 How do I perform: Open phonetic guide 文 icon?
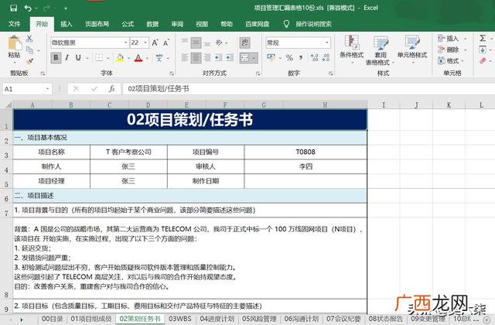159,58
